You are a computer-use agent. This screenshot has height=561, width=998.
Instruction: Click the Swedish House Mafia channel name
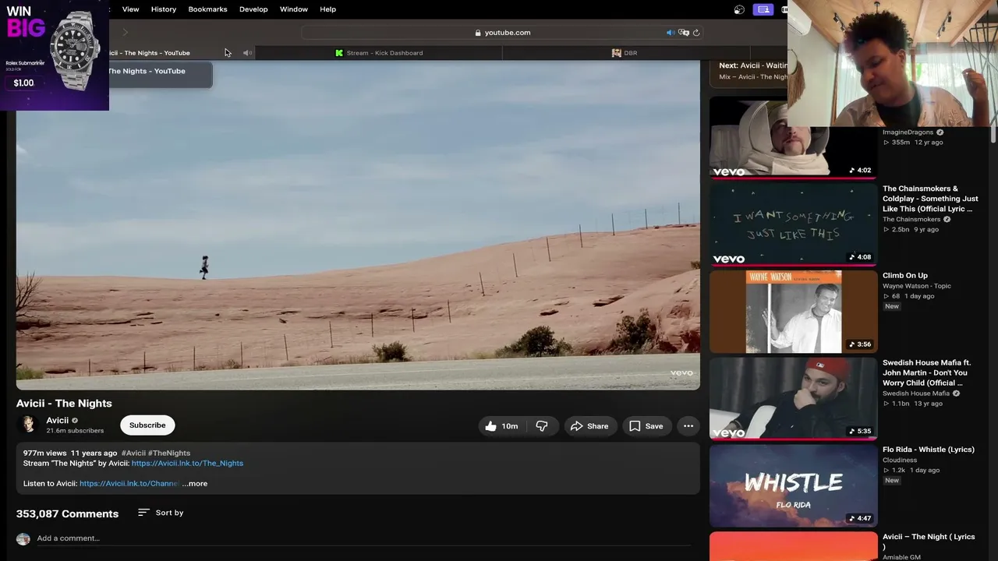(x=916, y=393)
